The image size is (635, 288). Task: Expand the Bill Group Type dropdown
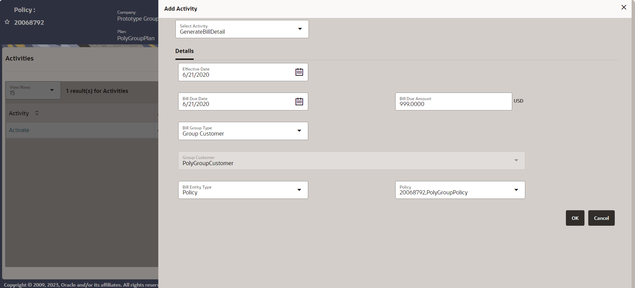pyautogui.click(x=243, y=131)
